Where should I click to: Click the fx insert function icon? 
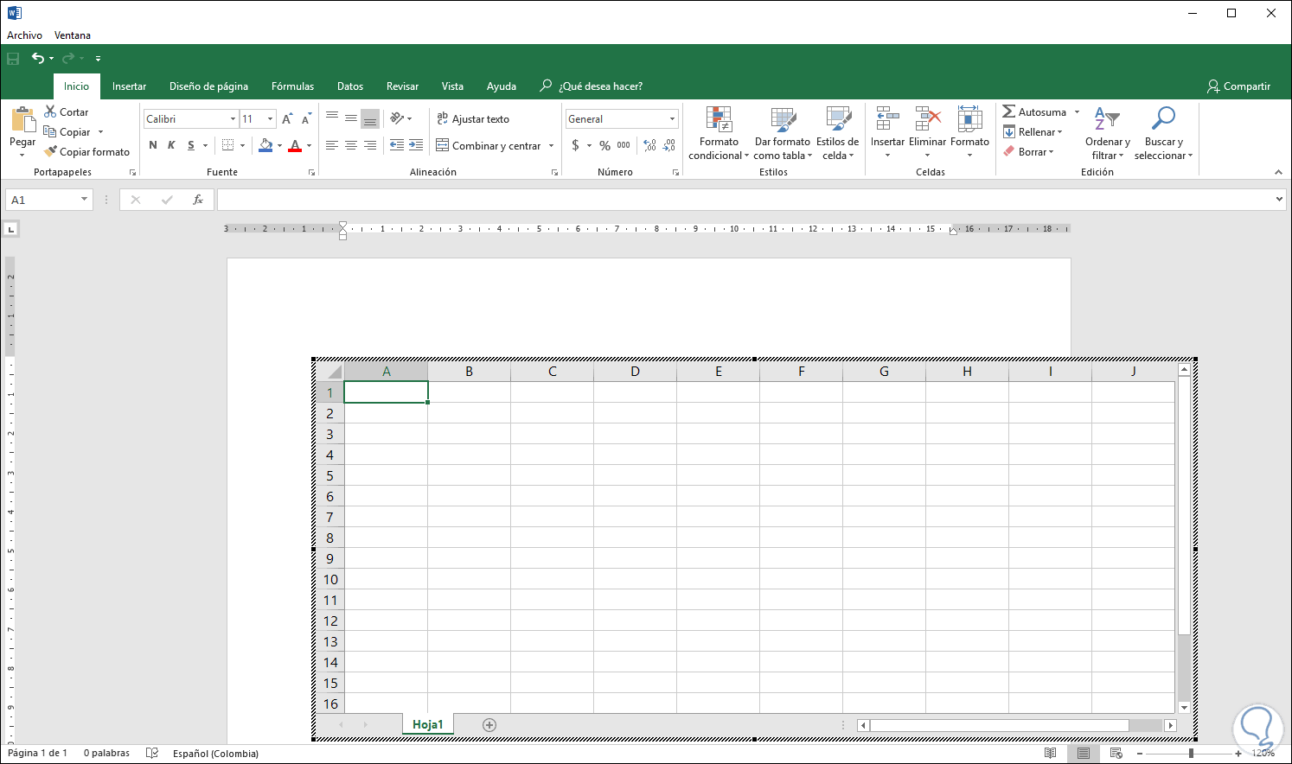pyautogui.click(x=198, y=200)
